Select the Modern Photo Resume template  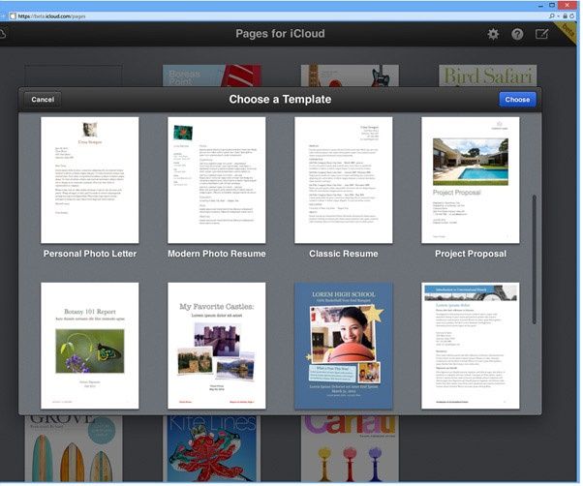click(x=217, y=180)
